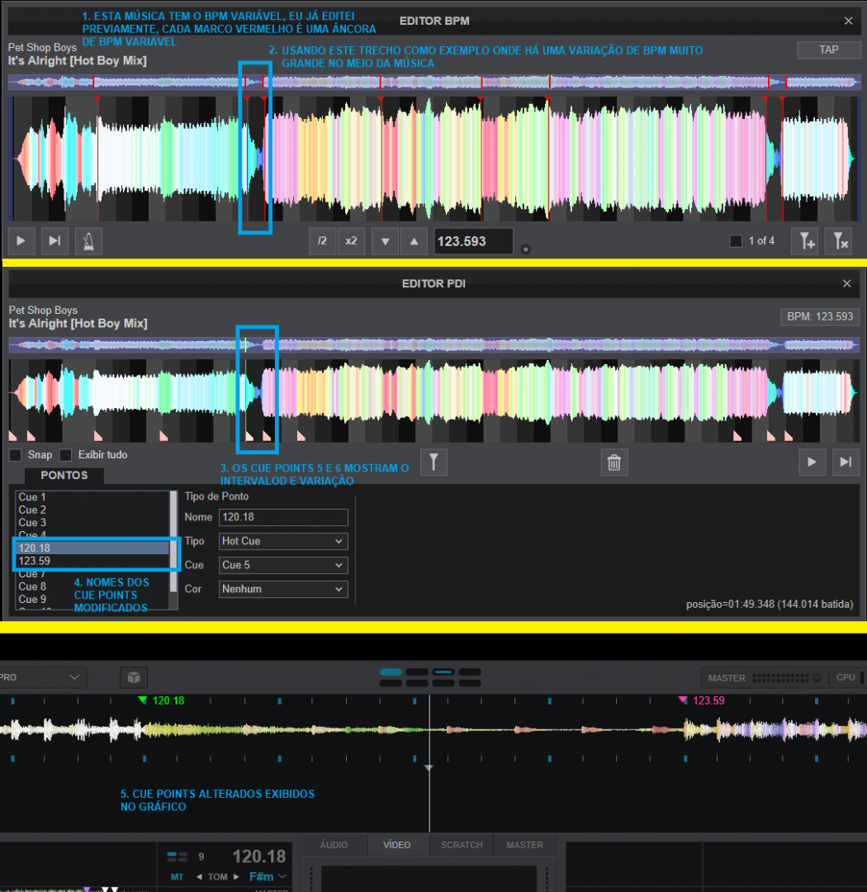Image resolution: width=867 pixels, height=892 pixels.
Task: Add a new BPM anchor marker
Action: click(805, 240)
